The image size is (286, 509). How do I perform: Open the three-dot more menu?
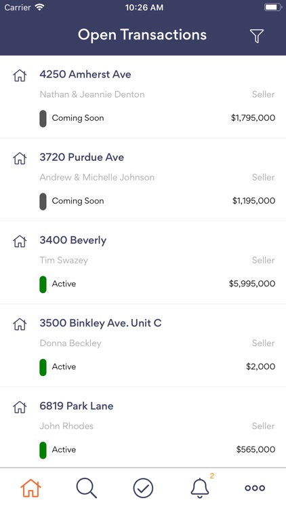[x=255, y=488]
